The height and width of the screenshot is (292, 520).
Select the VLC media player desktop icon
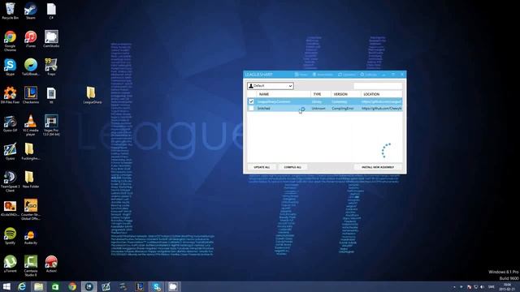click(x=31, y=125)
